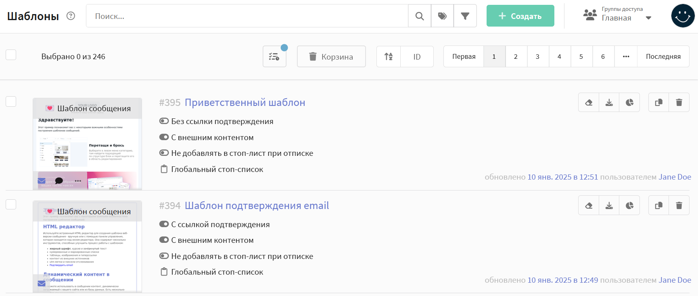
Task: Toggle 'С внешним контентом' for #394
Action: pos(164,240)
